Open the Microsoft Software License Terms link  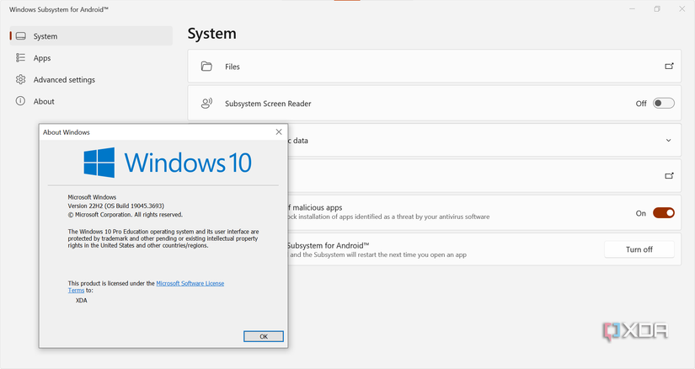(x=190, y=284)
